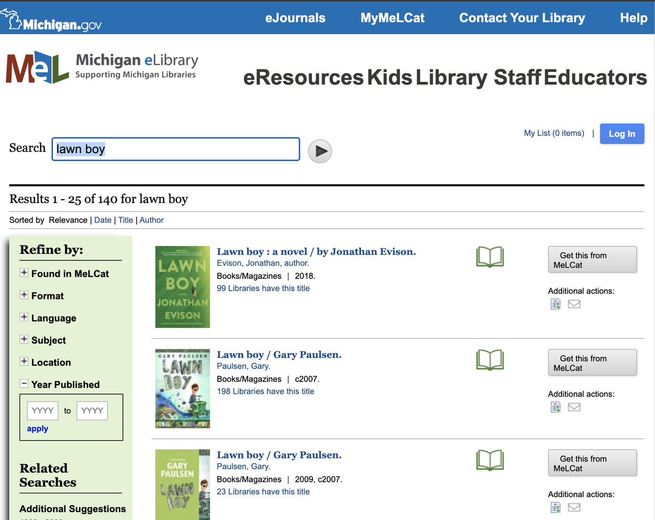Screen dimensions: 655x520
Task: Open MyMeLCat in top navigation
Action: point(392,18)
